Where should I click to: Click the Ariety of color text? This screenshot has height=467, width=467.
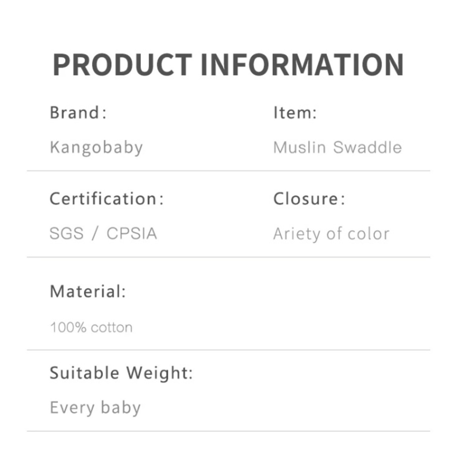click(x=331, y=234)
